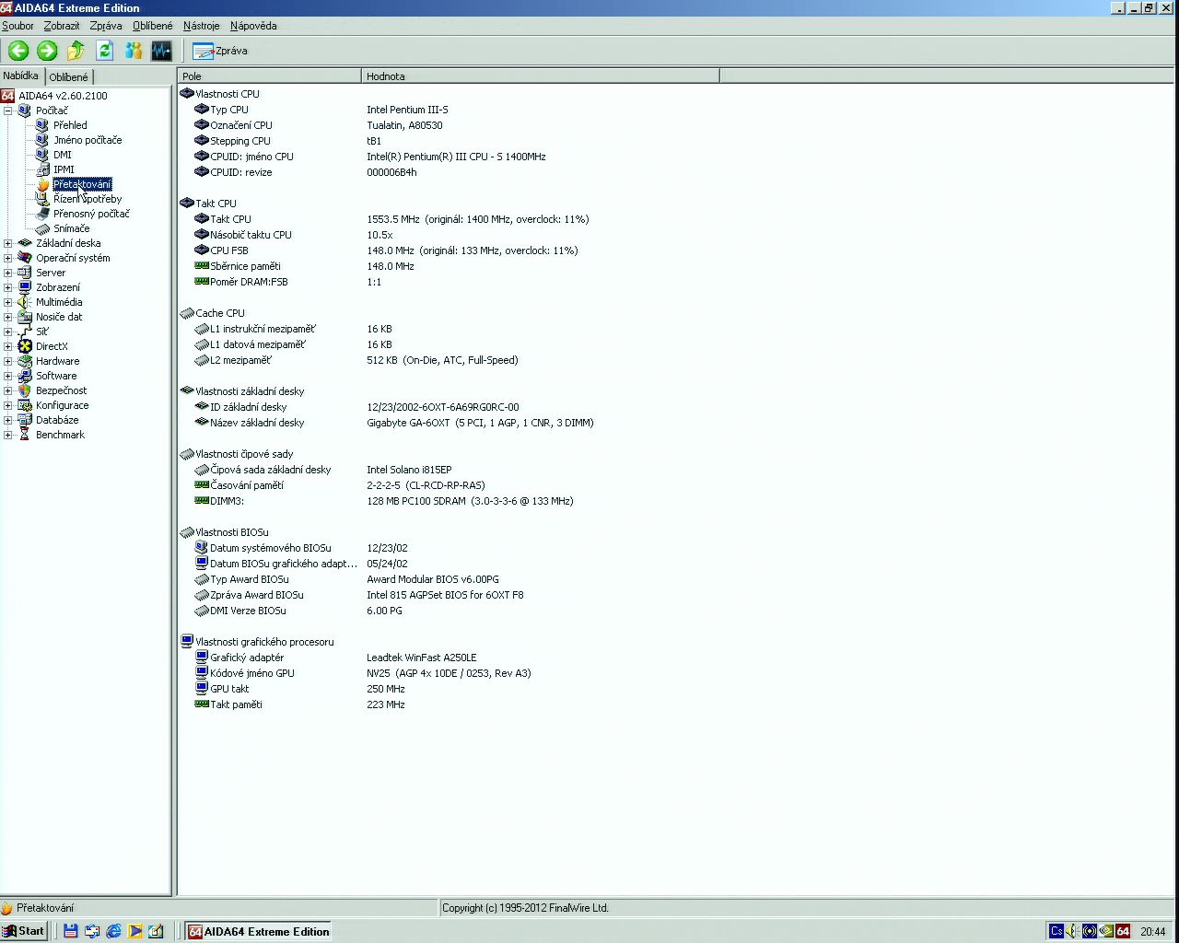The width and height of the screenshot is (1179, 943).
Task: Select Řízení spotřeby in the tree
Action: (x=88, y=199)
